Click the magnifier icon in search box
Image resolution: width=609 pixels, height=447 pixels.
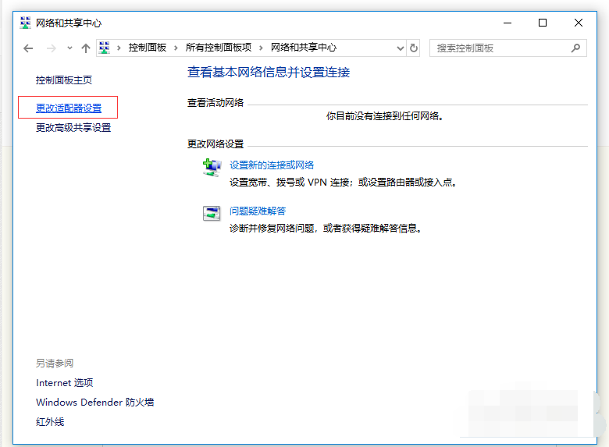pos(576,48)
